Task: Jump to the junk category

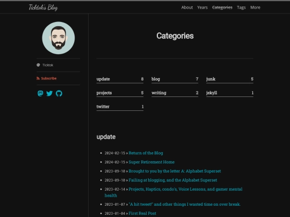Action: tap(230, 79)
